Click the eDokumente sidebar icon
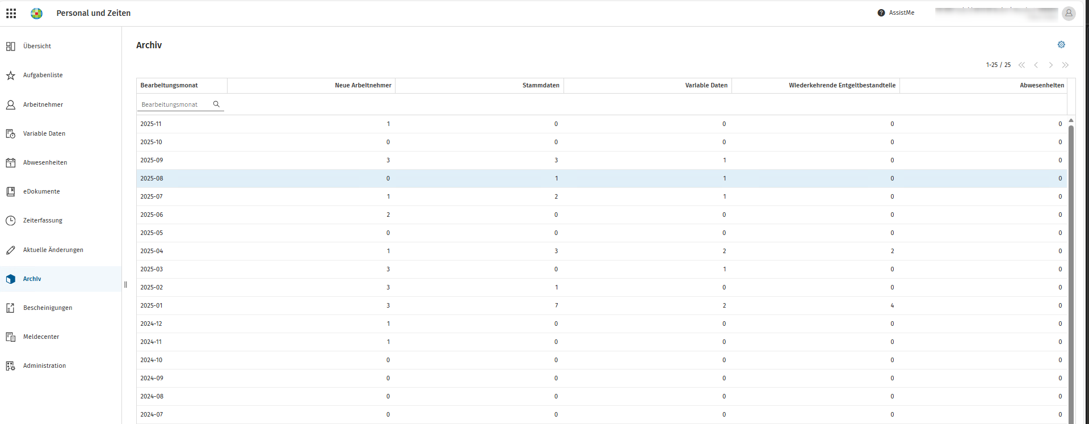This screenshot has width=1089, height=424. [11, 191]
